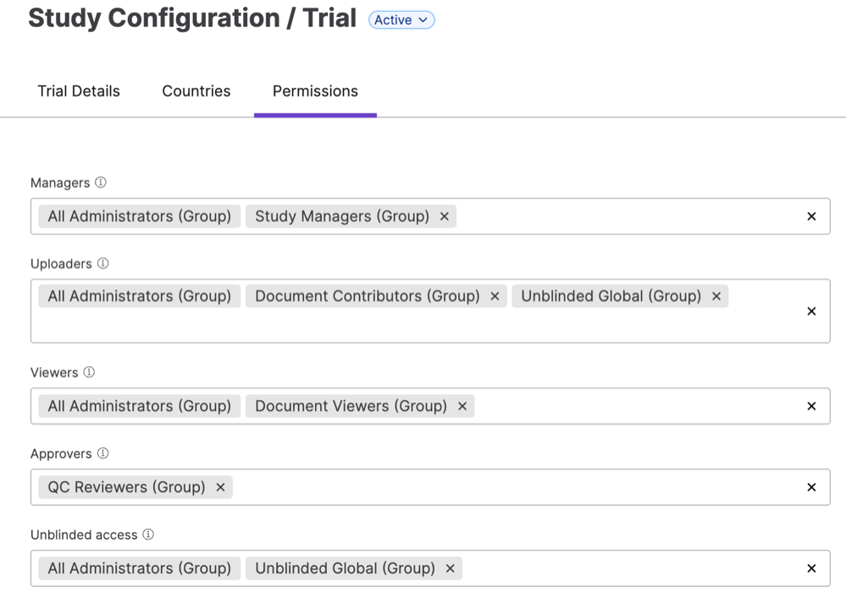The image size is (846, 598).
Task: Clear all entries in the Managers field
Action: coord(811,217)
